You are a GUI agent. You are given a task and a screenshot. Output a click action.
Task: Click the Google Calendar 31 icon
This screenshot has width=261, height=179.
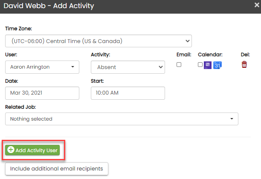tap(217, 65)
